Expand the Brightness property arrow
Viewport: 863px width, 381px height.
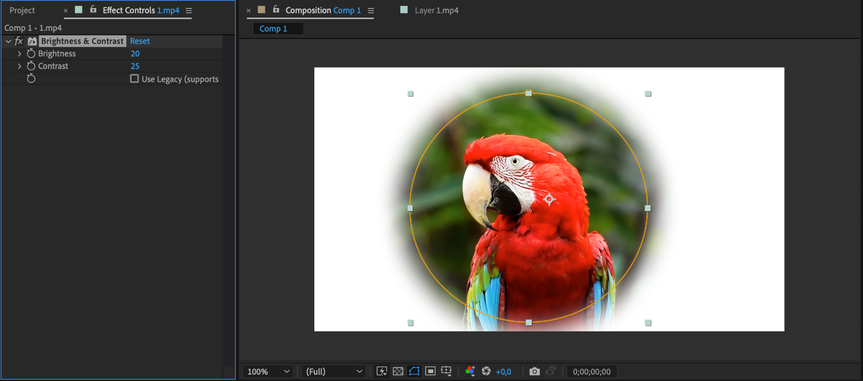(19, 54)
